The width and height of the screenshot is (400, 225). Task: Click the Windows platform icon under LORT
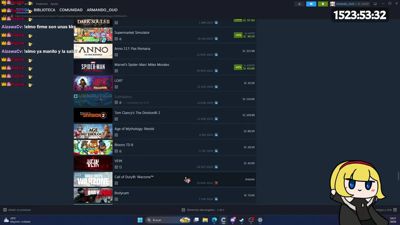coord(116,87)
